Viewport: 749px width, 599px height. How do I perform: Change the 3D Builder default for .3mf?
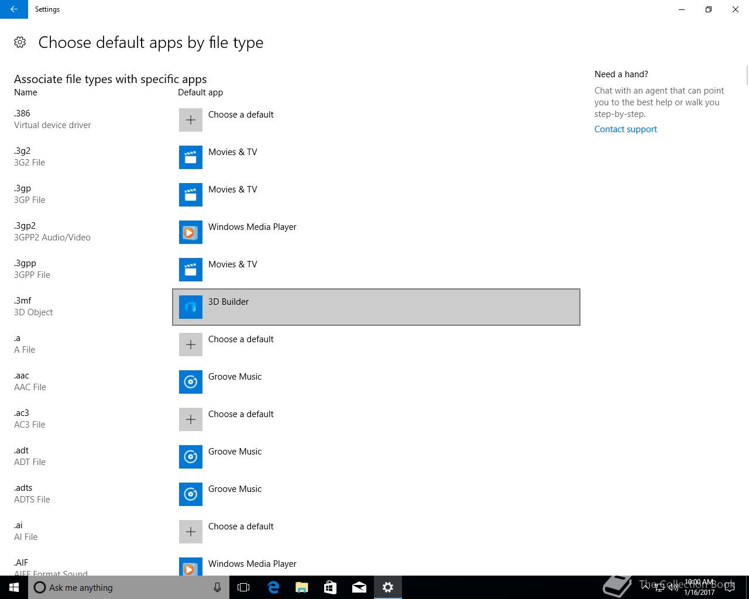coord(376,307)
